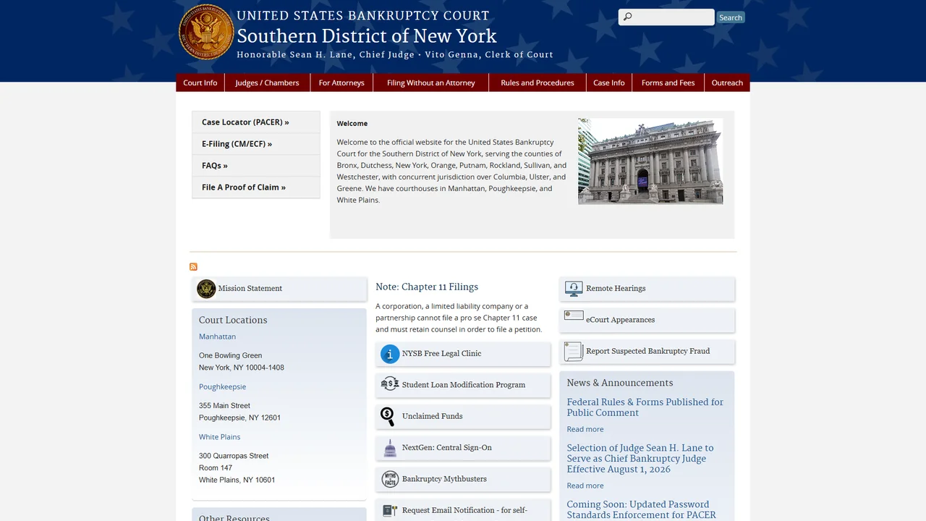Open the White Plains court location link

coord(219,437)
